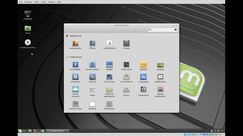Open Backgrounds settings
The image size is (243, 136).
75,45
